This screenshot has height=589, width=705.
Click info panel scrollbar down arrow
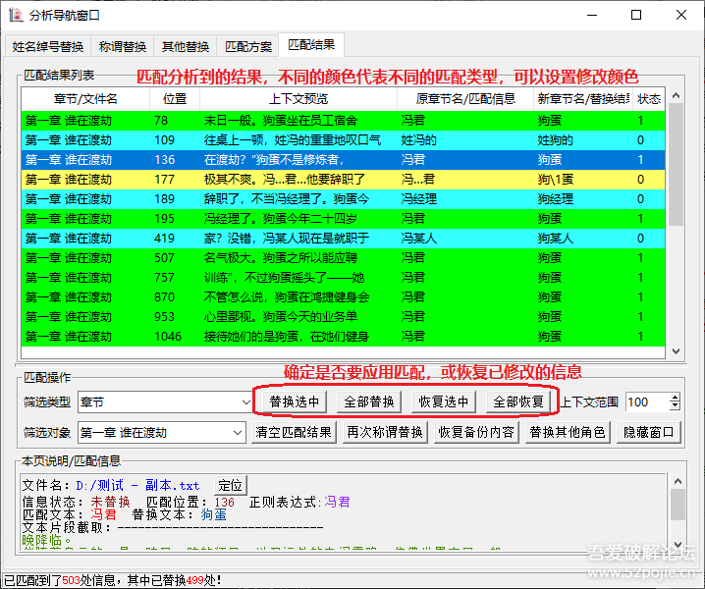click(x=678, y=543)
